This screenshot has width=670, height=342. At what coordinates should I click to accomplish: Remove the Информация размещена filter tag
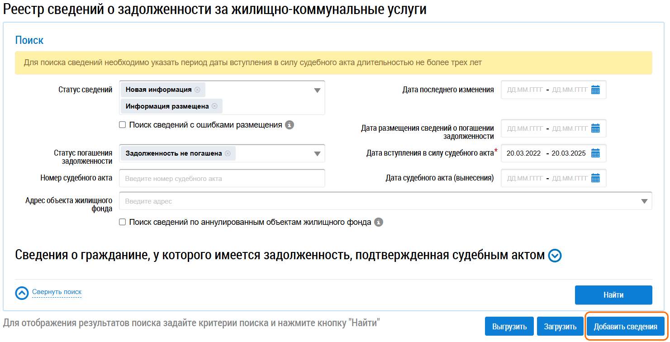click(x=215, y=106)
